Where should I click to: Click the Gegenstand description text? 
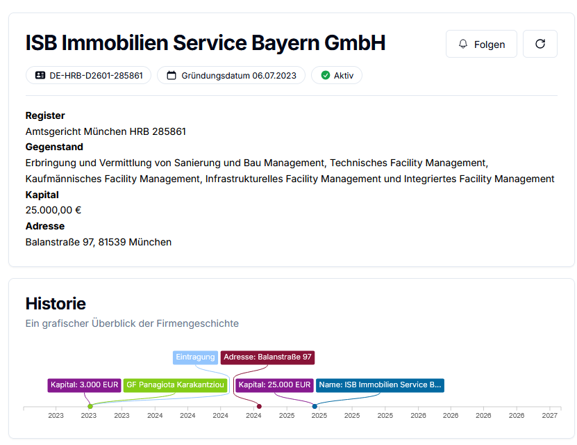pyautogui.click(x=290, y=171)
